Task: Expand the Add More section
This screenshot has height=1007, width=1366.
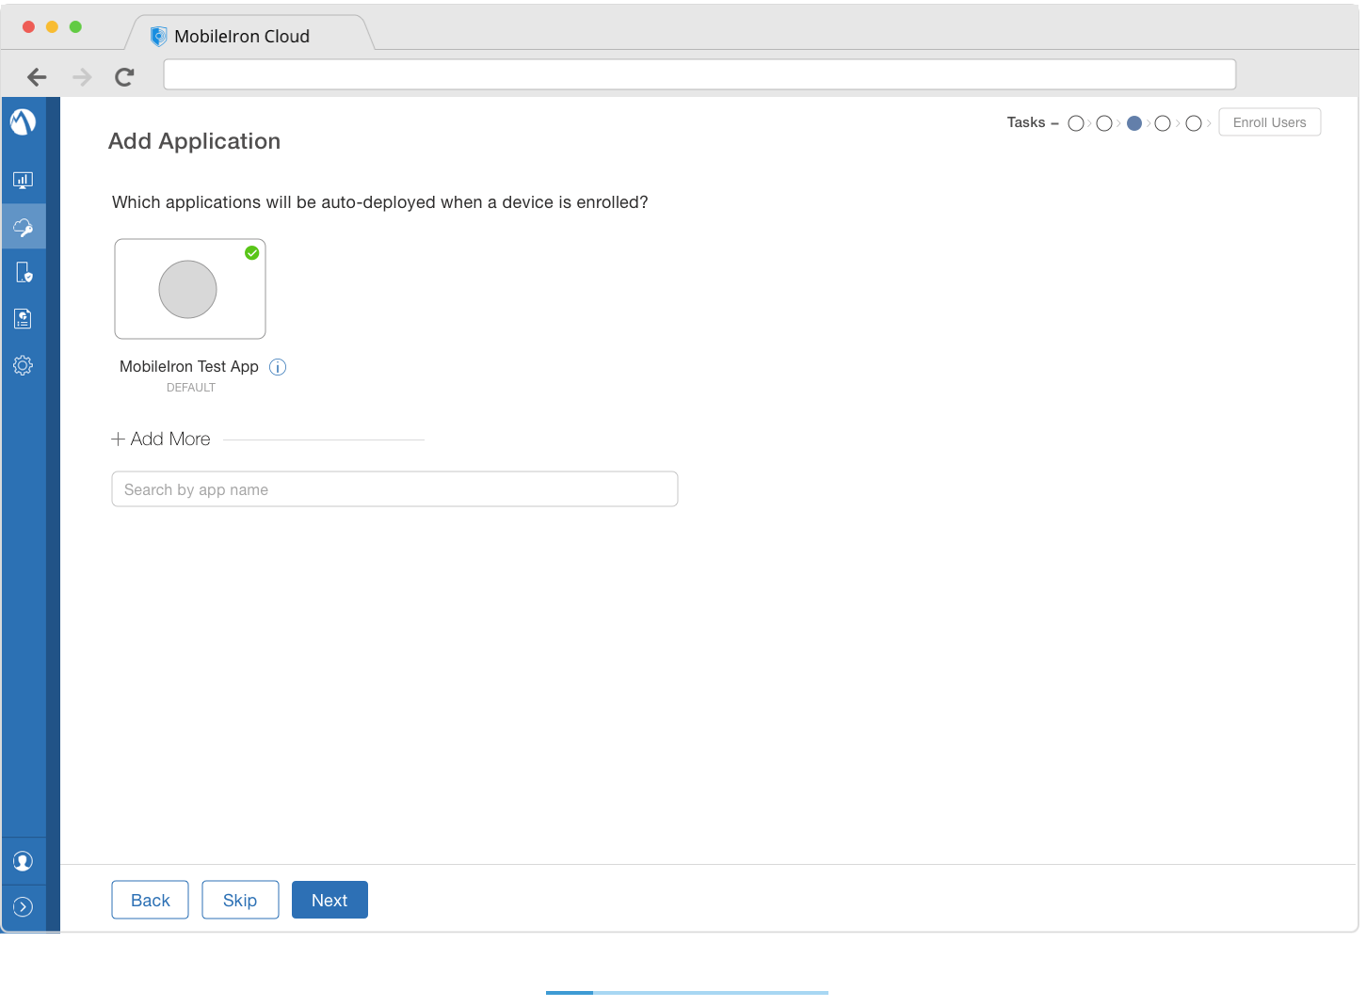Action: coord(160,439)
